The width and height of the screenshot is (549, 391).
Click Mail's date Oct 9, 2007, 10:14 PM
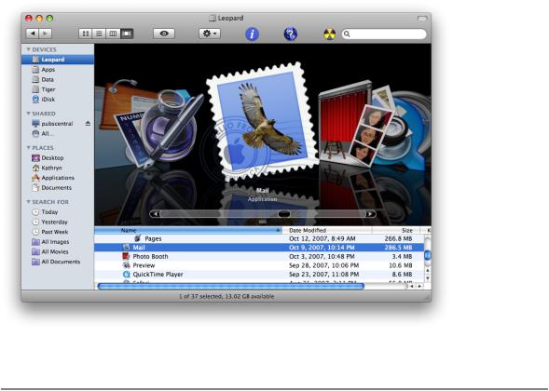tap(322, 248)
